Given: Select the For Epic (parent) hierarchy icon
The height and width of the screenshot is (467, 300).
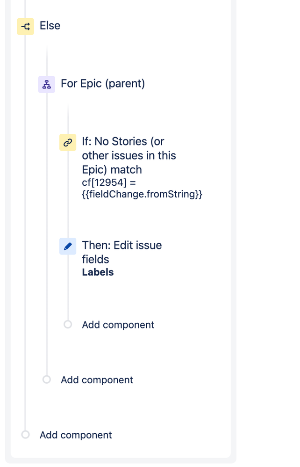Looking at the screenshot, I should pyautogui.click(x=46, y=84).
